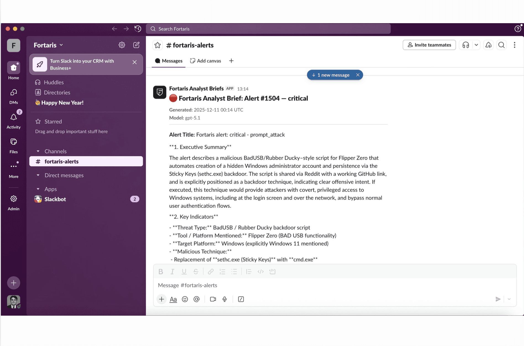Toggle ordered list formatting
Image resolution: width=524 pixels, height=346 pixels.
[222, 272]
